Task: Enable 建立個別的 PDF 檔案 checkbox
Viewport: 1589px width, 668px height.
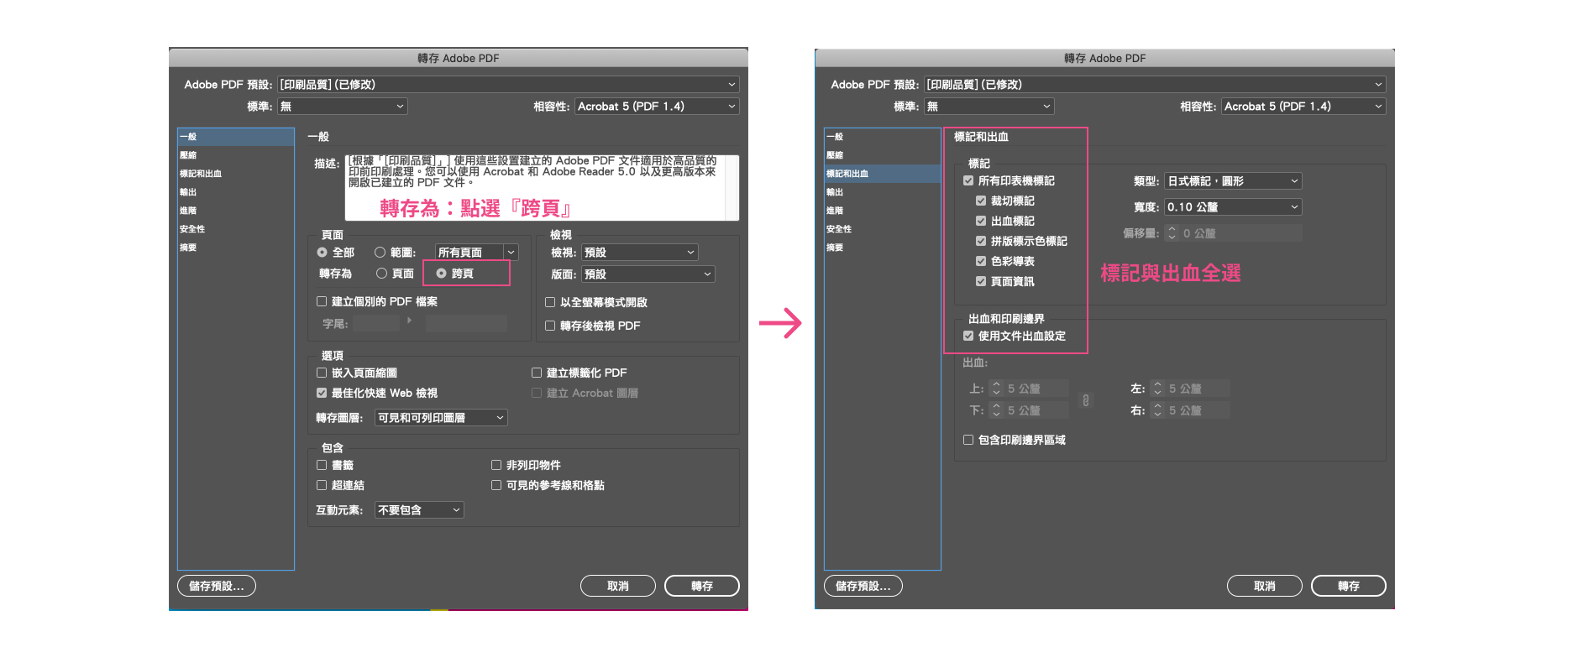Action: [322, 302]
